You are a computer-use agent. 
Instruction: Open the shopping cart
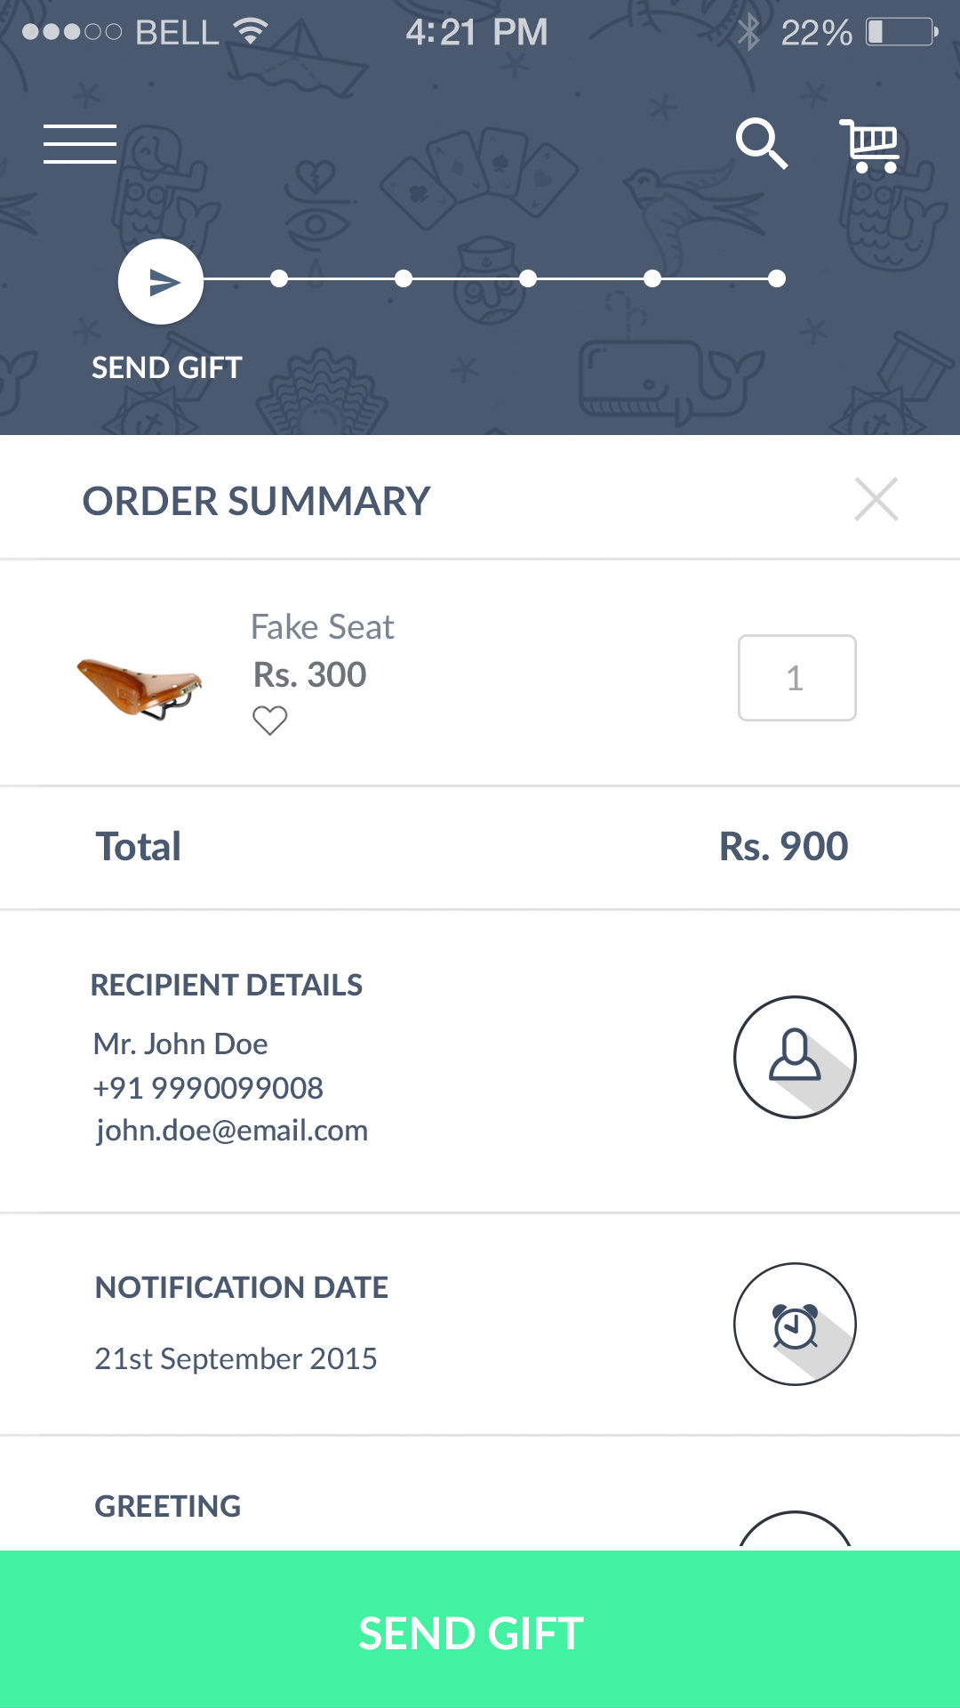pos(870,145)
